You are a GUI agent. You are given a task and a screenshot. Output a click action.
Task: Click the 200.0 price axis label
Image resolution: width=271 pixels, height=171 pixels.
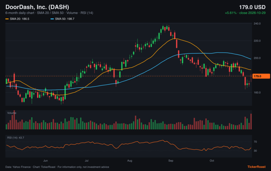click(257, 58)
